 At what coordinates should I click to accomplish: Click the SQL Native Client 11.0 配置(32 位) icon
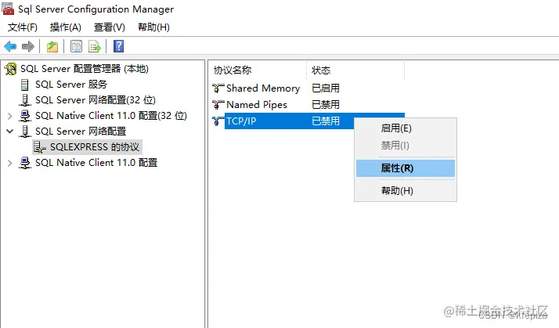point(24,116)
